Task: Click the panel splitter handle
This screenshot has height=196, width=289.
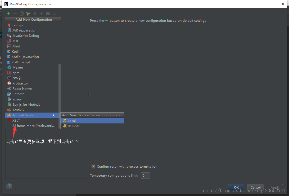Action: (x=89, y=94)
